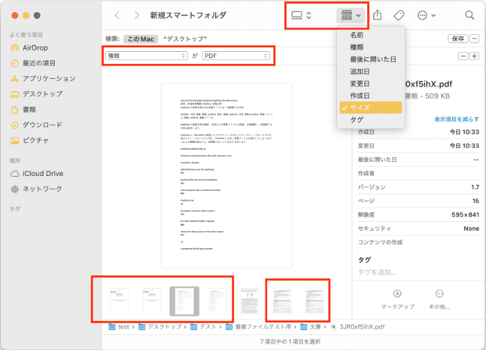The height and width of the screenshot is (350, 486).
Task: Open the ellipsis action menu in toolbar
Action: [x=426, y=15]
